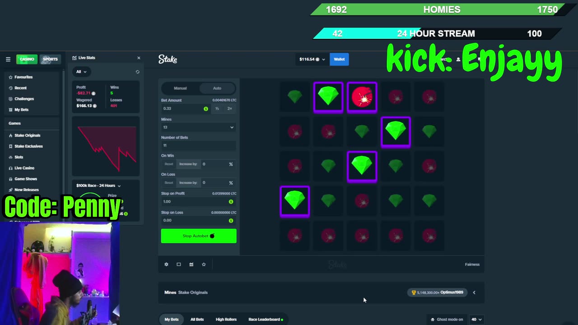Open the Fairness link

[472, 265]
